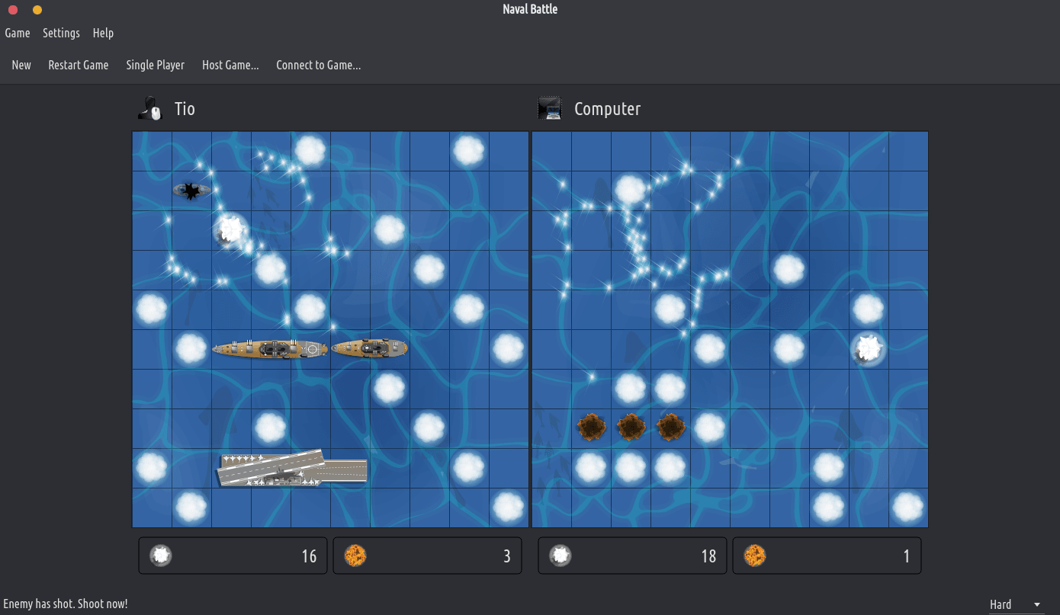The width and height of the screenshot is (1060, 615).
Task: Click the leftmost explosion marker on Computer's board
Action: [x=590, y=428]
